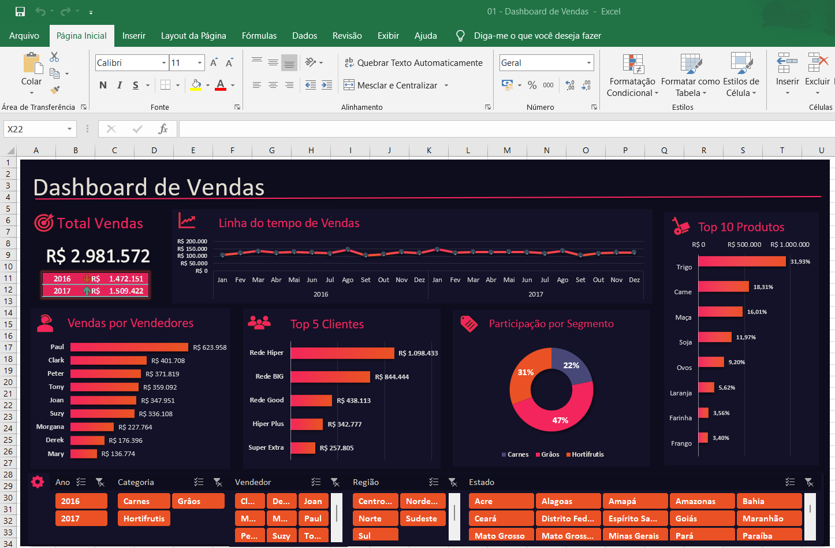This screenshot has width=835, height=548.
Task: Click the Save icon in the title bar
Action: pyautogui.click(x=20, y=12)
